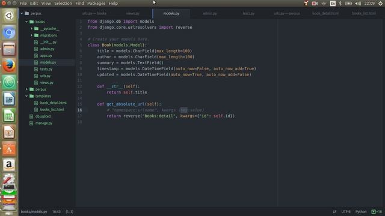
Task: Click the git changes +18 status icon
Action: coord(377,212)
